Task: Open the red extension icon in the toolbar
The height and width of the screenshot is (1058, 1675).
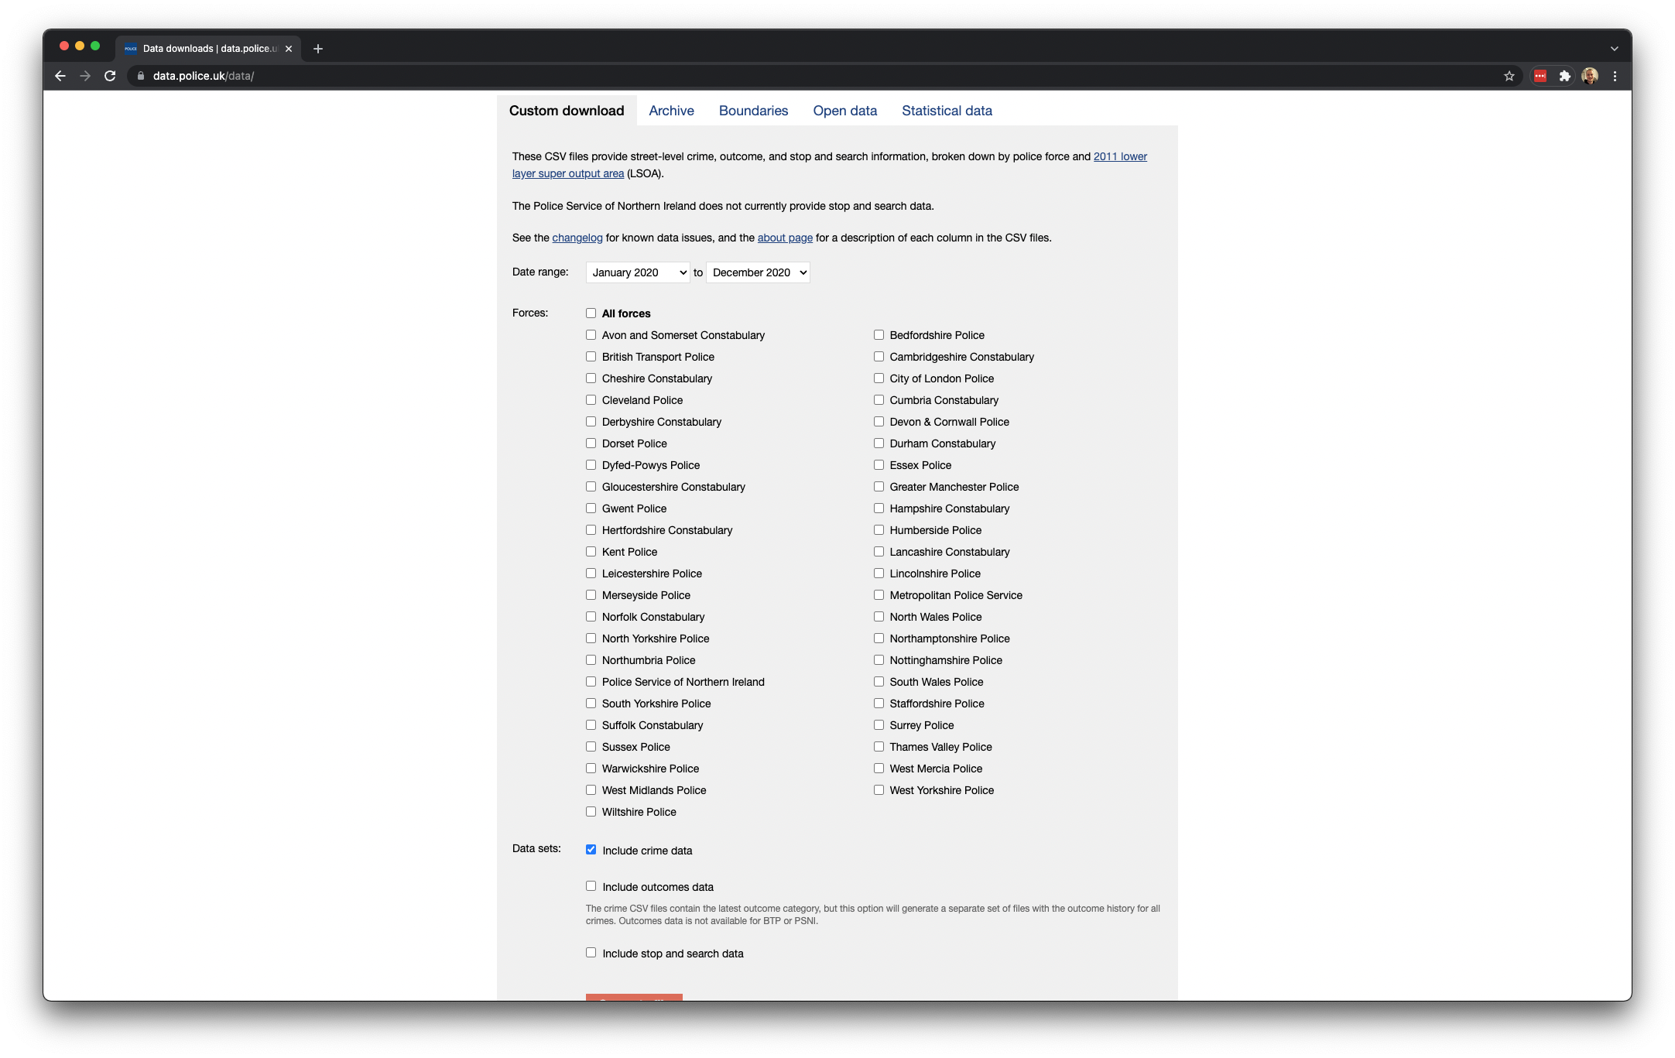Action: [x=1540, y=76]
